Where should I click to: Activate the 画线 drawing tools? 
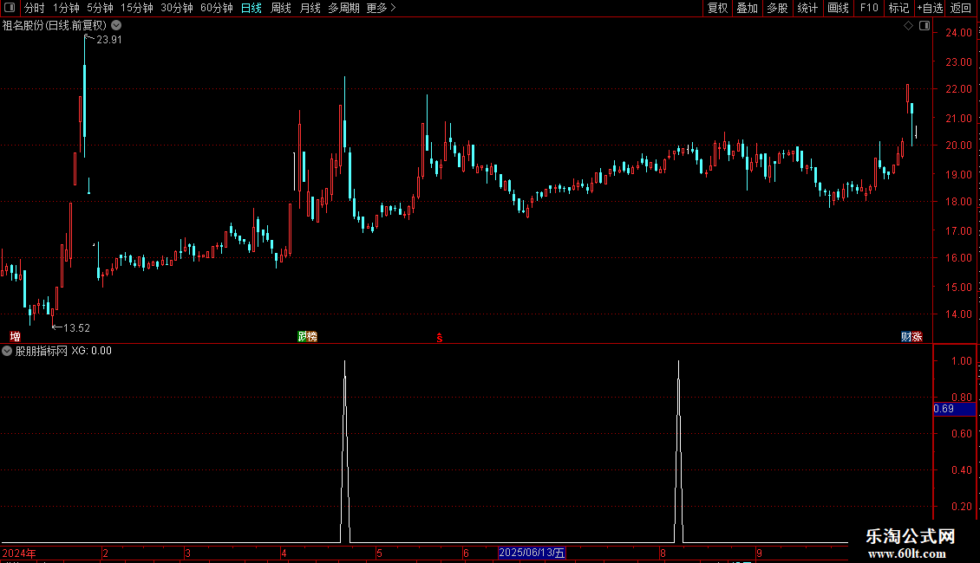[838, 8]
